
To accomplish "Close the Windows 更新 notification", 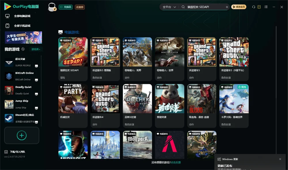I will click(x=280, y=159).
